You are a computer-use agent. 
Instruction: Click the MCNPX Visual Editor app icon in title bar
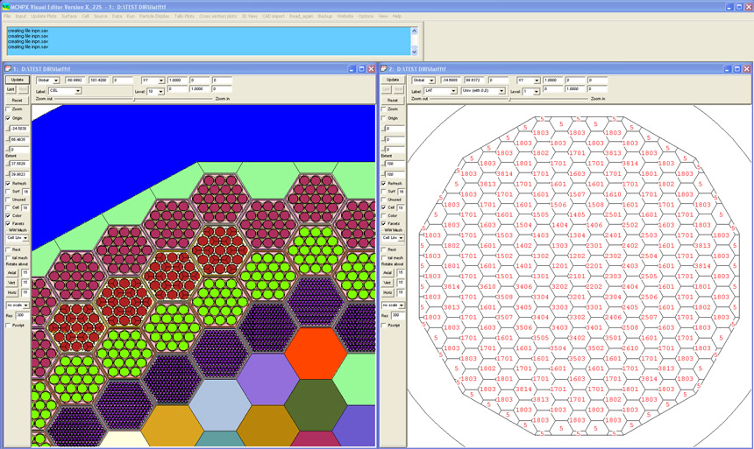point(5,7)
